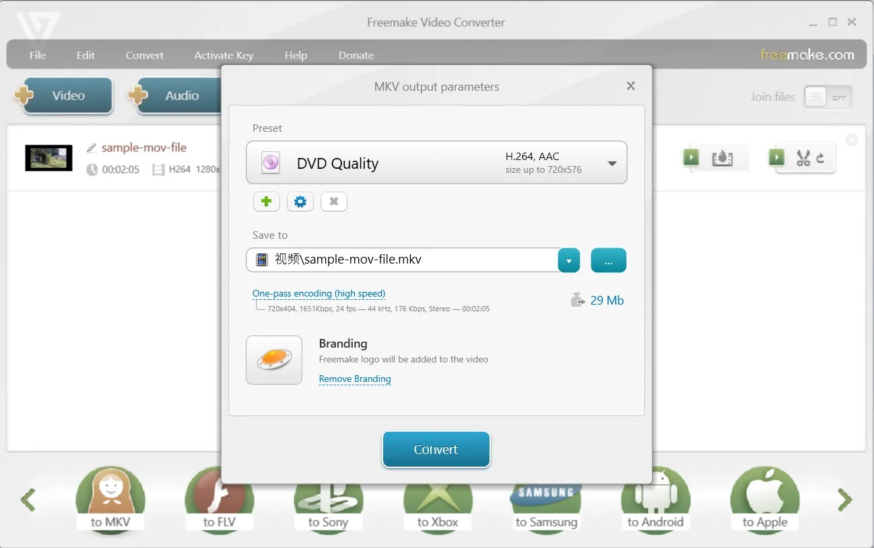Screen dimensions: 874x548
Task: Click the Branding logo icon
Action: 274,360
